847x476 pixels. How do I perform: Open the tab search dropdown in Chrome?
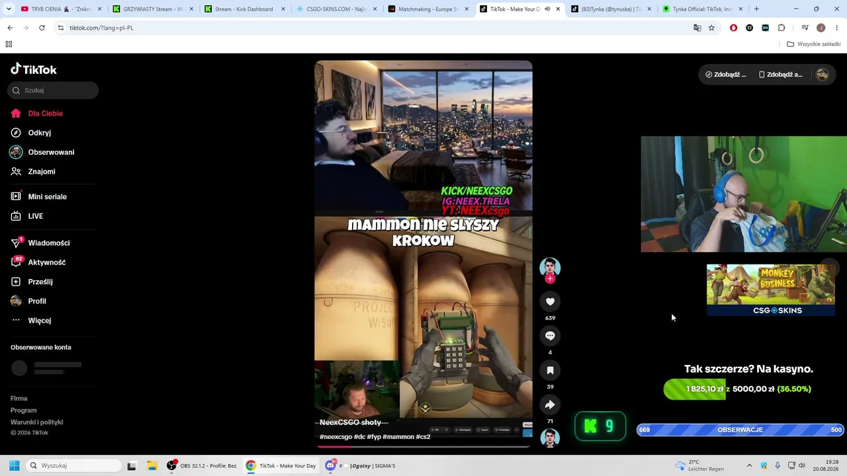click(9, 9)
